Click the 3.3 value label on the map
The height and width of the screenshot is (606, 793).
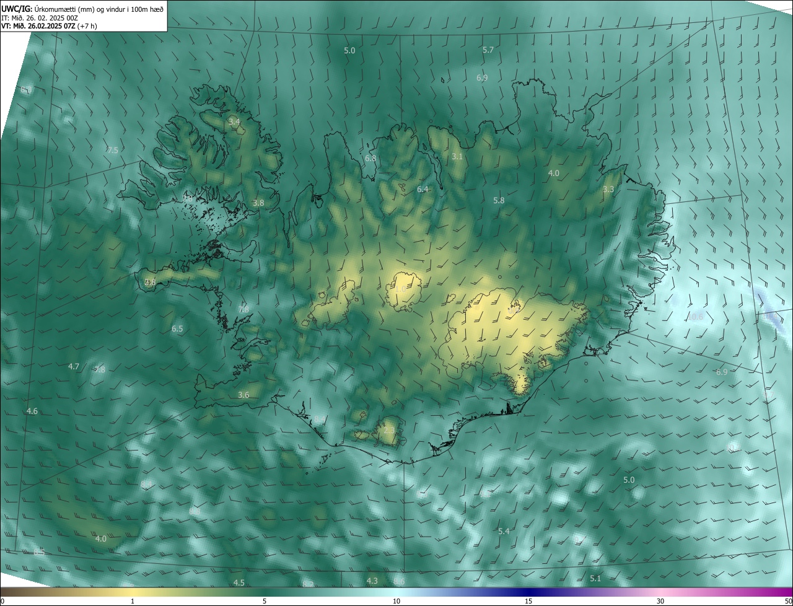(608, 190)
